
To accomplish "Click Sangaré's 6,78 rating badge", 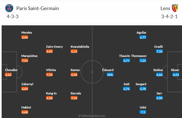I will click(143, 89).
